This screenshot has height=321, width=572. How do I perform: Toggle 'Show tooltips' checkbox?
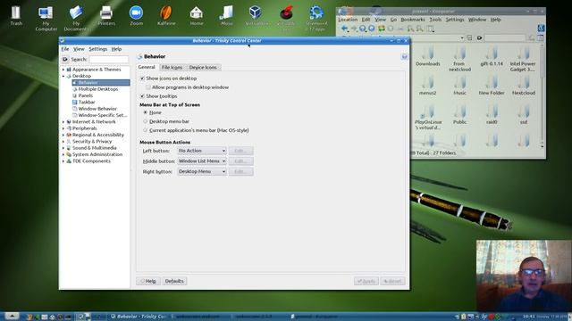142,96
